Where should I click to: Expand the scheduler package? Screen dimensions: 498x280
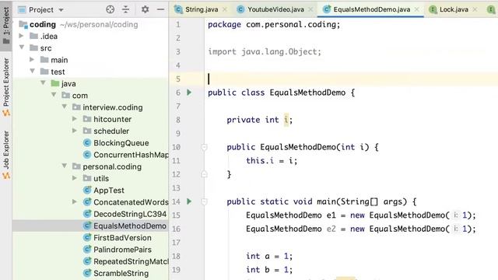pos(75,131)
